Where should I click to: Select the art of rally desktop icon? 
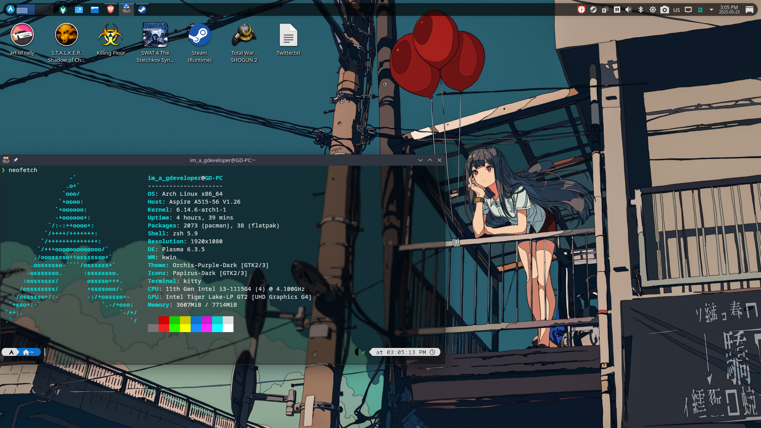coord(22,40)
